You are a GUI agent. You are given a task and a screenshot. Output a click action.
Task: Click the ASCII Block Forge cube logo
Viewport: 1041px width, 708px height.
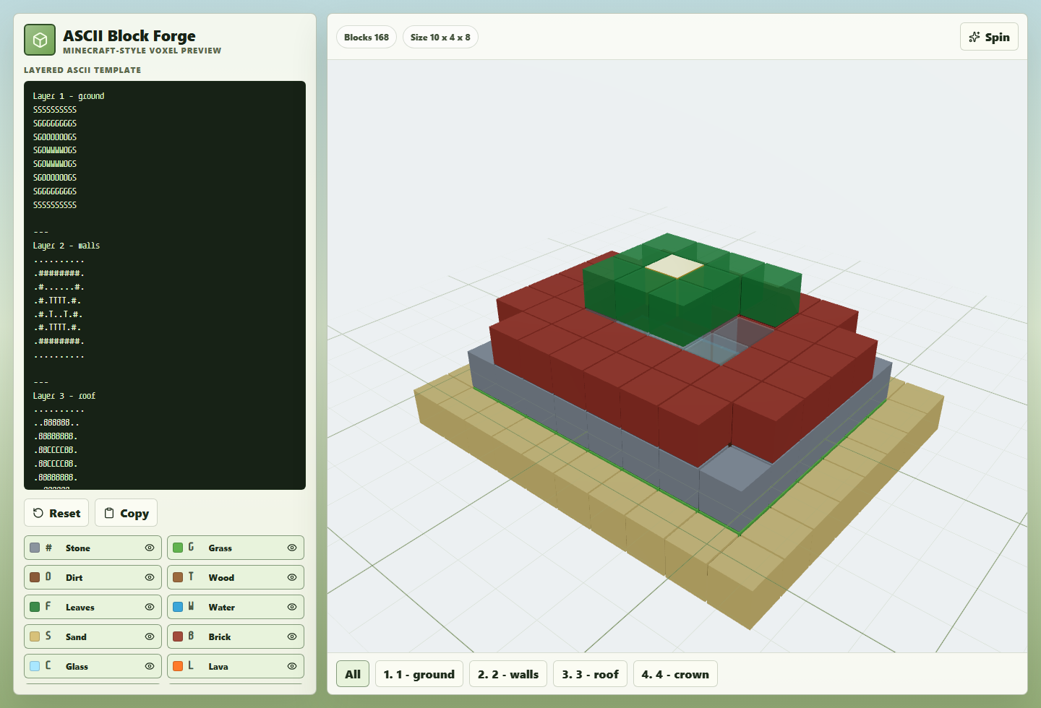tap(40, 40)
